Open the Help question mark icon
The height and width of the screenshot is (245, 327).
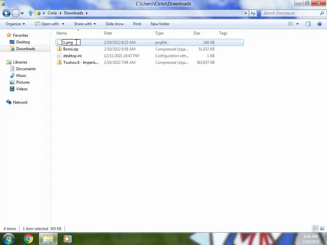319,24
